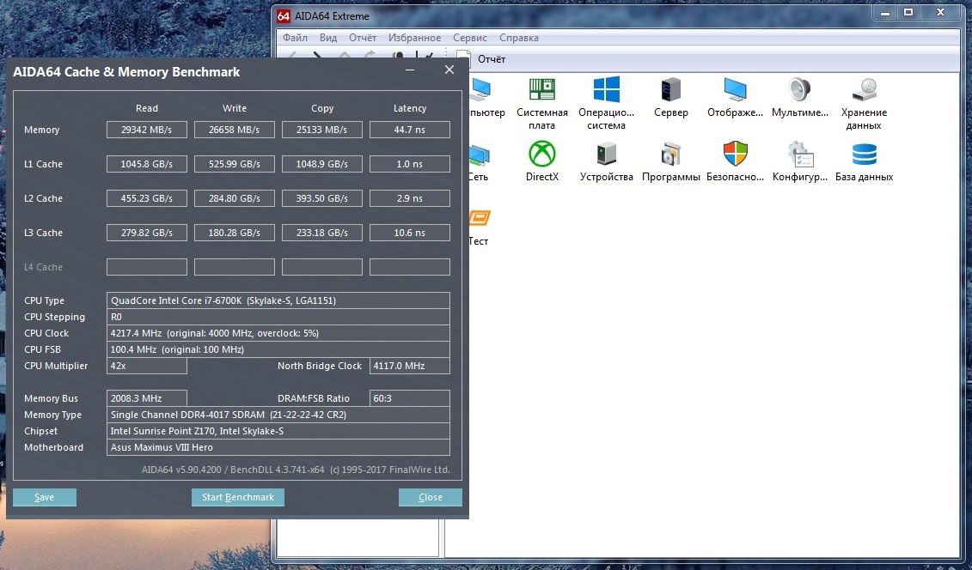972x570 pixels.
Task: Open the Файл menu
Action: [295, 38]
